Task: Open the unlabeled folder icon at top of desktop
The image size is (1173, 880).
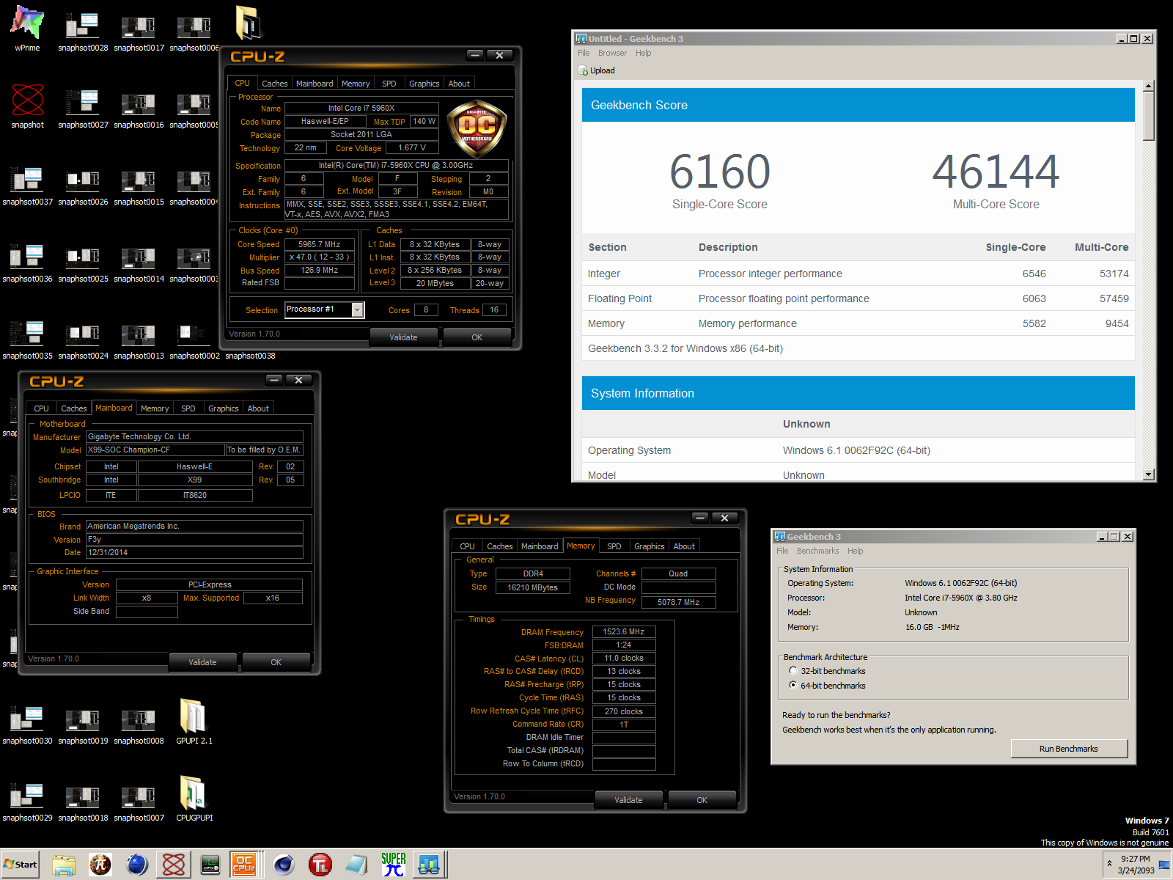Action: click(x=249, y=23)
